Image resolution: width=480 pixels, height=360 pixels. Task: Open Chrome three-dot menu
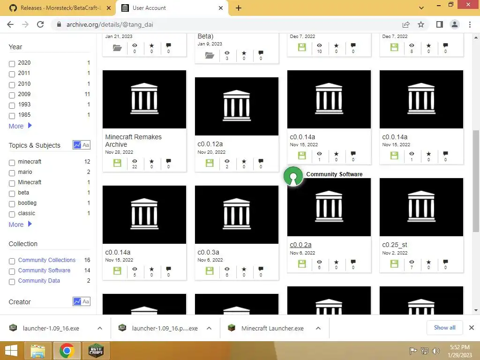pos(470,24)
